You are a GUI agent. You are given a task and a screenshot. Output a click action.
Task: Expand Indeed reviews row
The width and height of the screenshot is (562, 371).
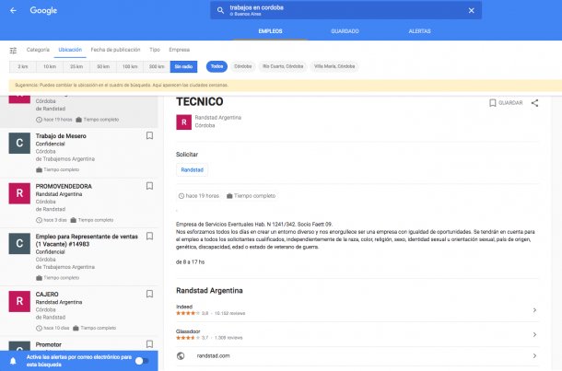(x=534, y=310)
